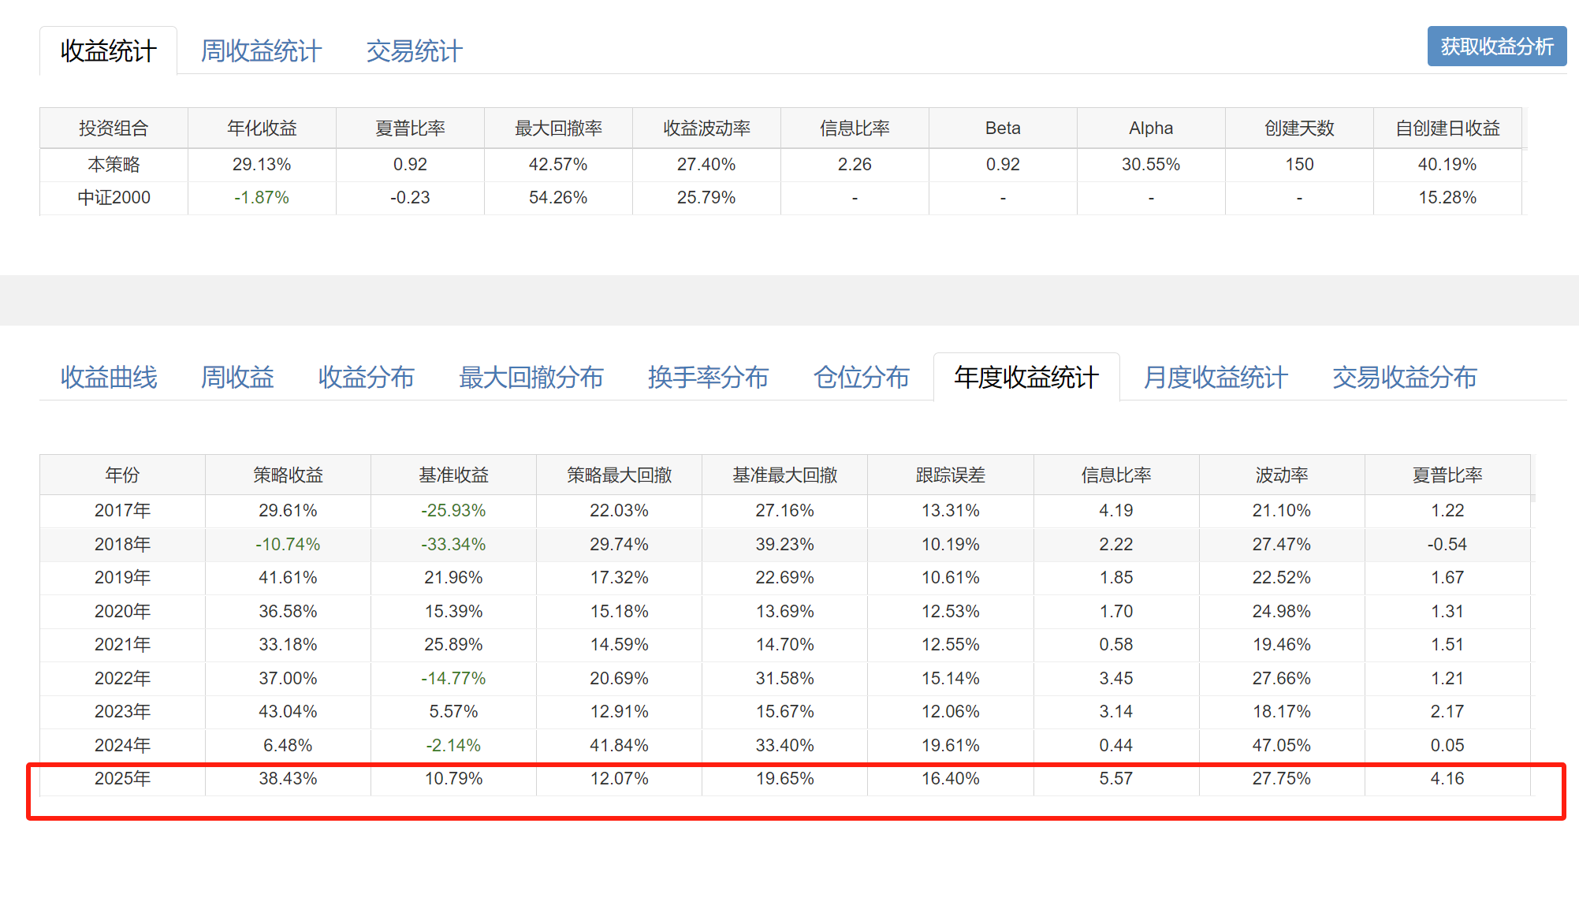Select the 2018年 row in yearly table
Image resolution: width=1579 pixels, height=909 pixels.
[x=122, y=545]
